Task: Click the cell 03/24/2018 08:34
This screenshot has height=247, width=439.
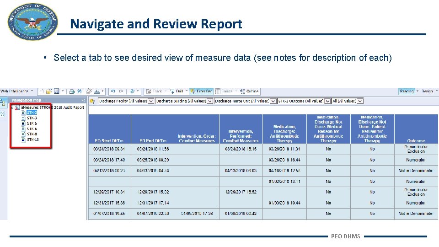Action: pos(109,149)
